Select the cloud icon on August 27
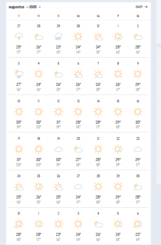Viewport: 161px width, 245px height. click(x=78, y=187)
